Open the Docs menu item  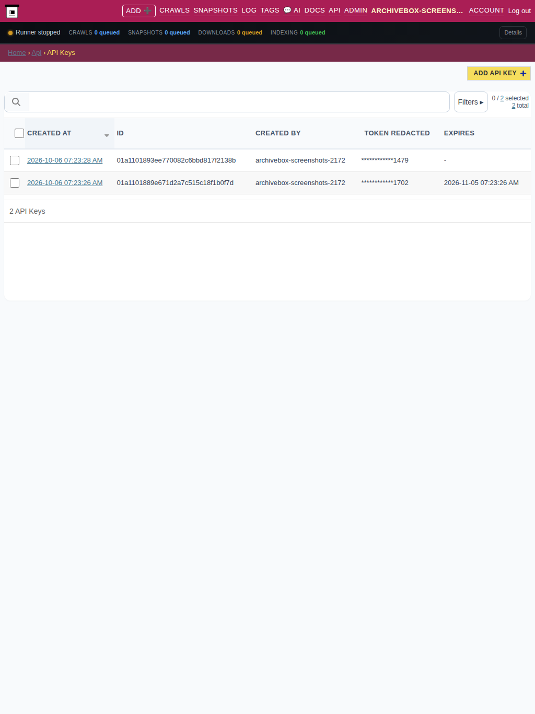315,10
